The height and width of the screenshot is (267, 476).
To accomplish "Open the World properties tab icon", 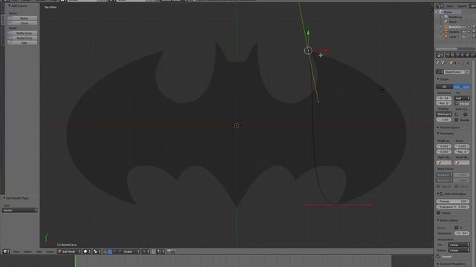I will point(463,55).
